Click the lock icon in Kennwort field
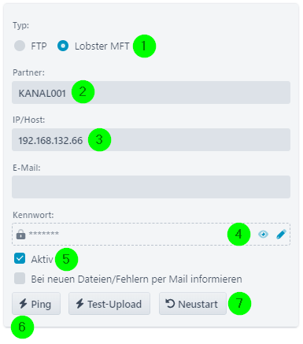Screen dimensions: 303x344 coord(20,234)
